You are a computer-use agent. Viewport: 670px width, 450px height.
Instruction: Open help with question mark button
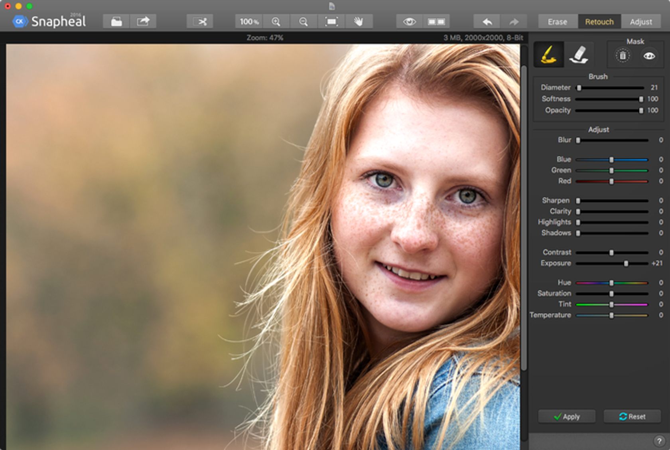point(659,441)
